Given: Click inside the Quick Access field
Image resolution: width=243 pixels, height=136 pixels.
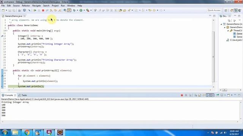Looking at the screenshot, I should (x=214, y=10).
